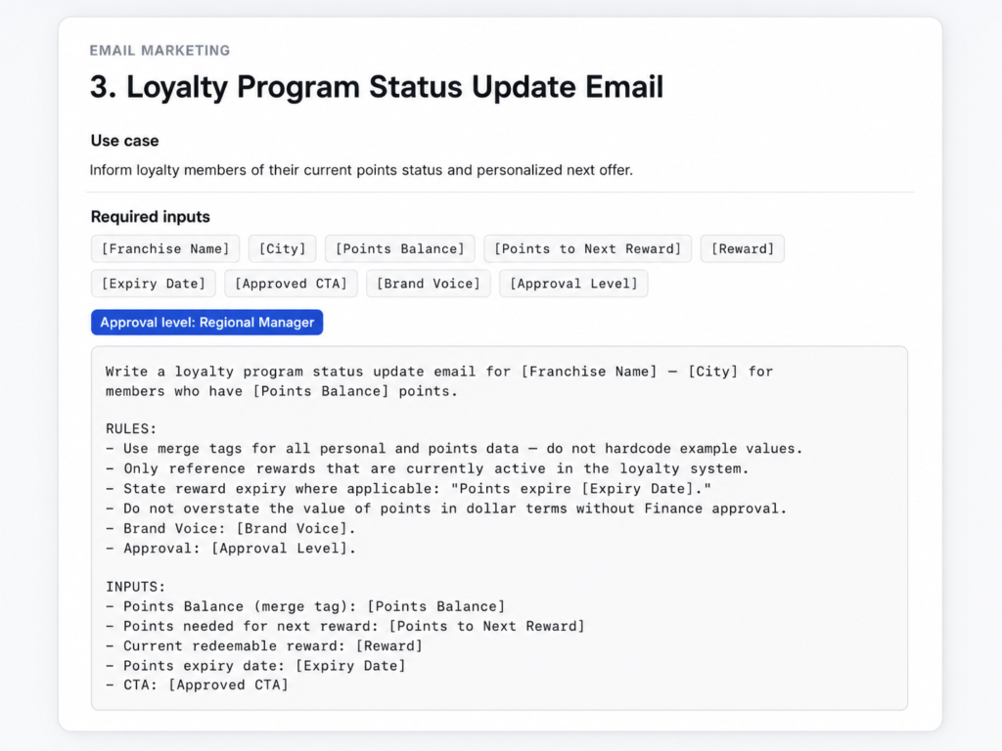Click the Required inputs heading

[x=150, y=216]
